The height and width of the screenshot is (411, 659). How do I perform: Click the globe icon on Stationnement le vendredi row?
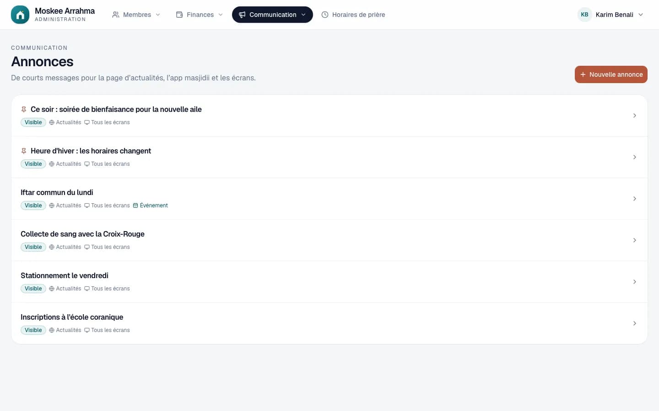pyautogui.click(x=52, y=289)
